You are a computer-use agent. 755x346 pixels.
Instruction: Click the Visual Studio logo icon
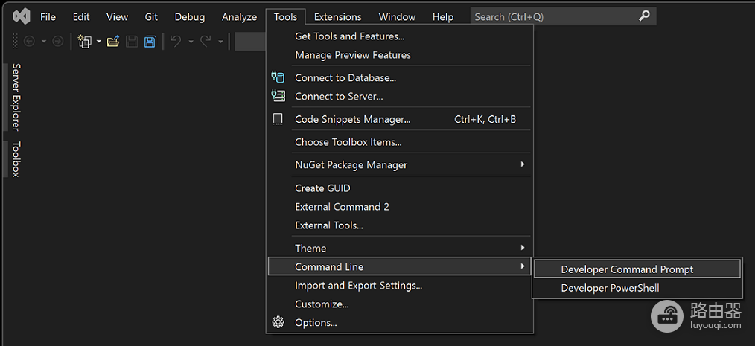click(x=22, y=17)
